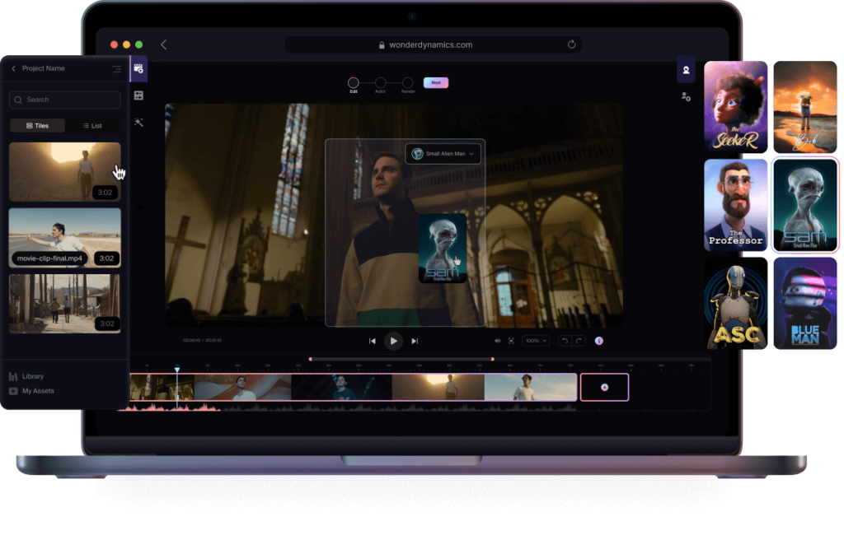The width and height of the screenshot is (844, 549).
Task: Reload the page in the browser
Action: point(571,44)
